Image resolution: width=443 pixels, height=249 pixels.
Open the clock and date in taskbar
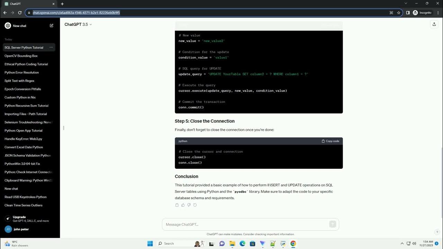tap(426, 243)
